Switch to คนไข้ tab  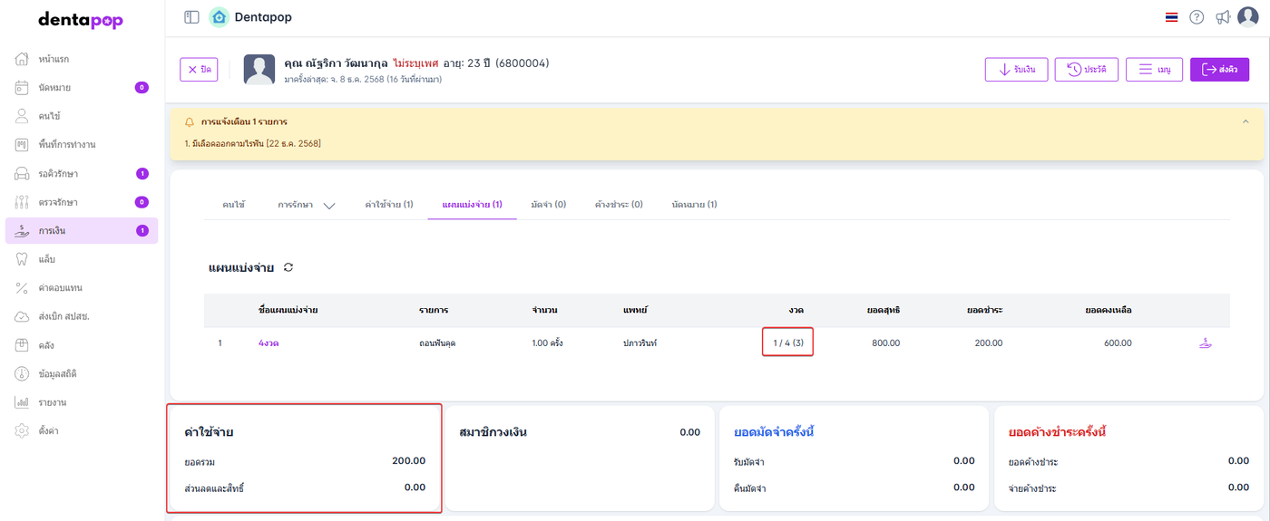pos(234,205)
